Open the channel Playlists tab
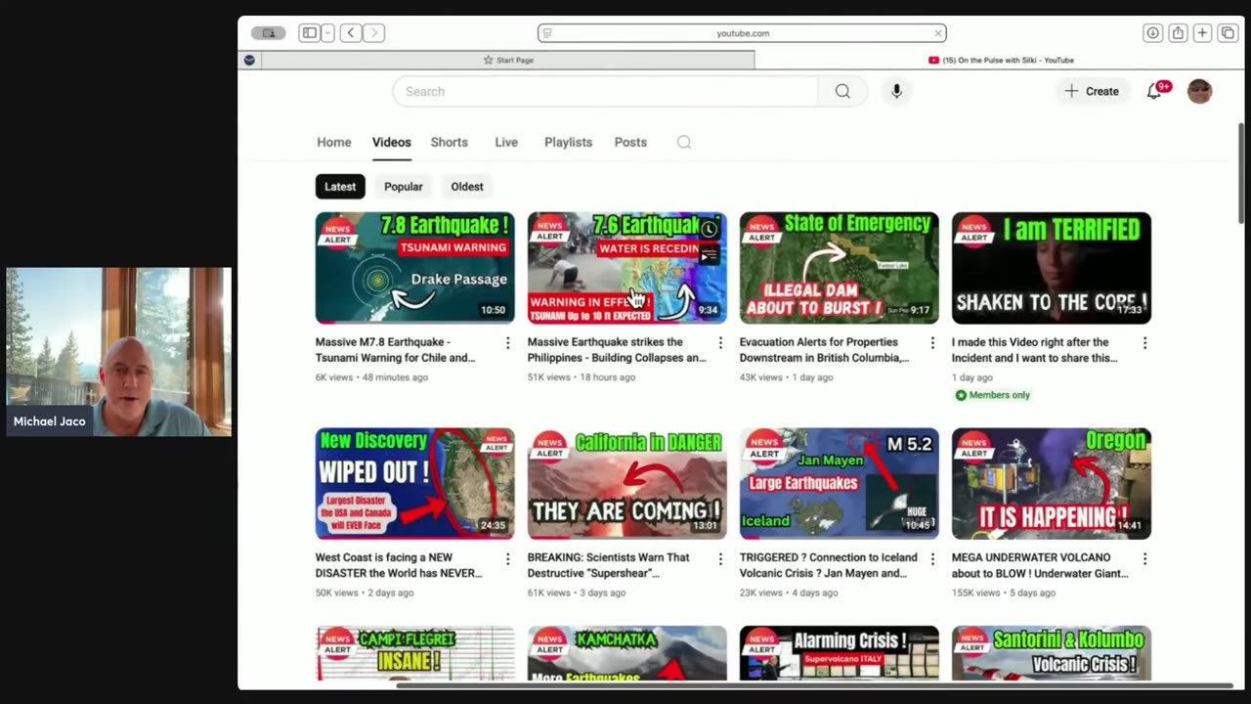The width and height of the screenshot is (1251, 704). pos(568,142)
